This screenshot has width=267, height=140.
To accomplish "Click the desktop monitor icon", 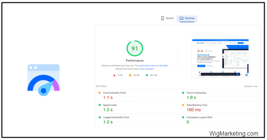I will pyautogui.click(x=181, y=18).
